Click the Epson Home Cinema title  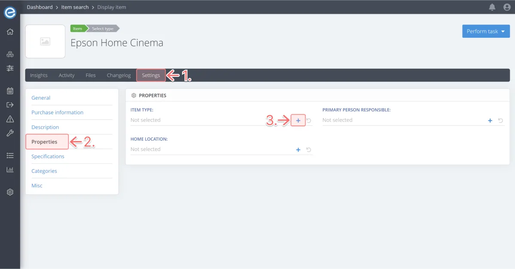click(117, 43)
